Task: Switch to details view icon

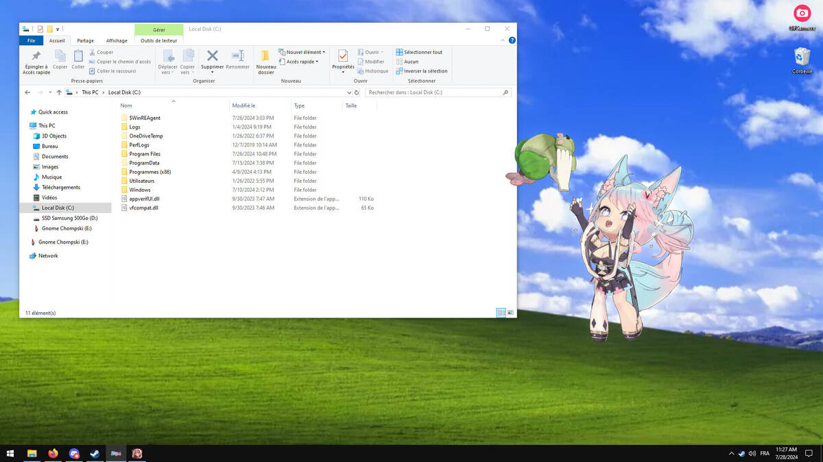Action: (x=501, y=313)
